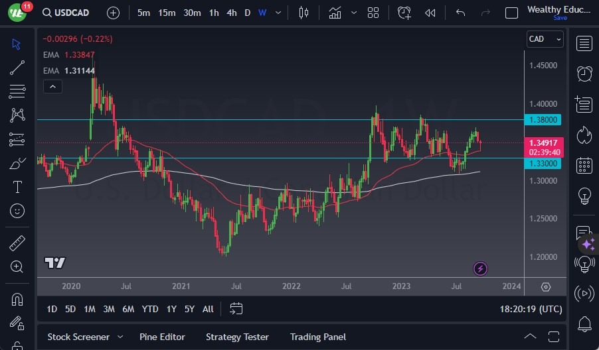Click the zoom in magnifier tool
The width and height of the screenshot is (599, 350).
(17, 266)
